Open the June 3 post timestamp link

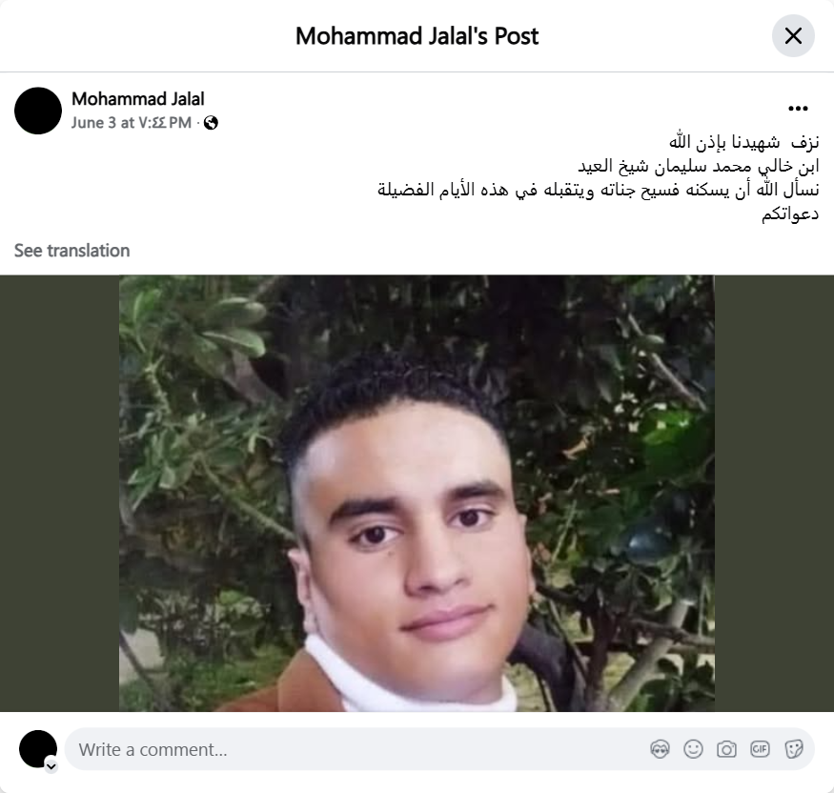coord(132,123)
